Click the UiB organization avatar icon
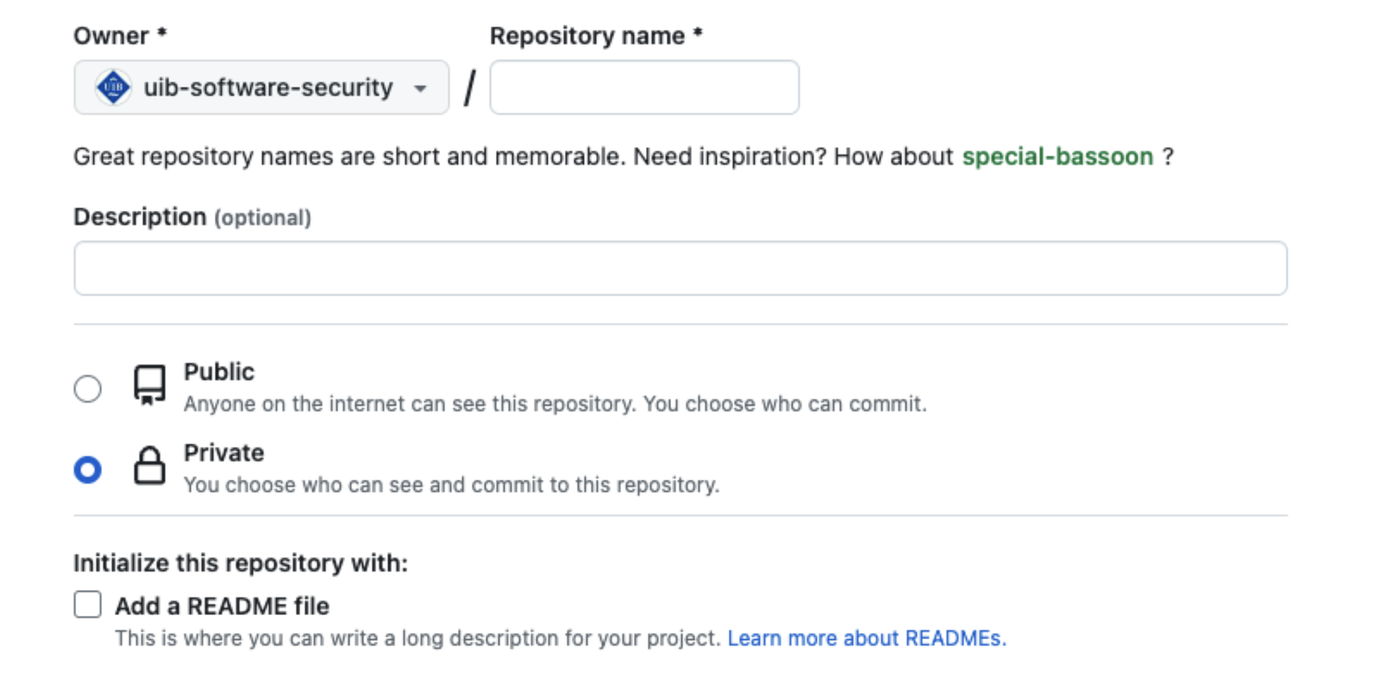 tap(113, 87)
